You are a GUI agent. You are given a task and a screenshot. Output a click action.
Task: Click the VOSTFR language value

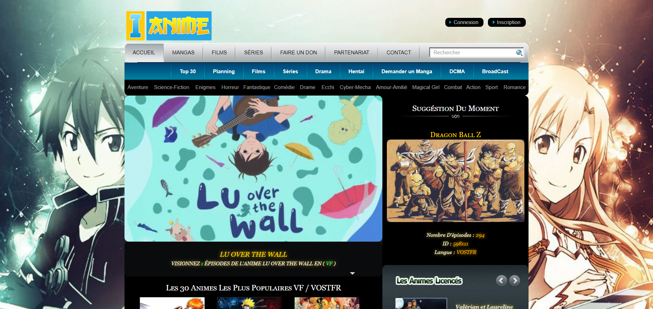466,252
